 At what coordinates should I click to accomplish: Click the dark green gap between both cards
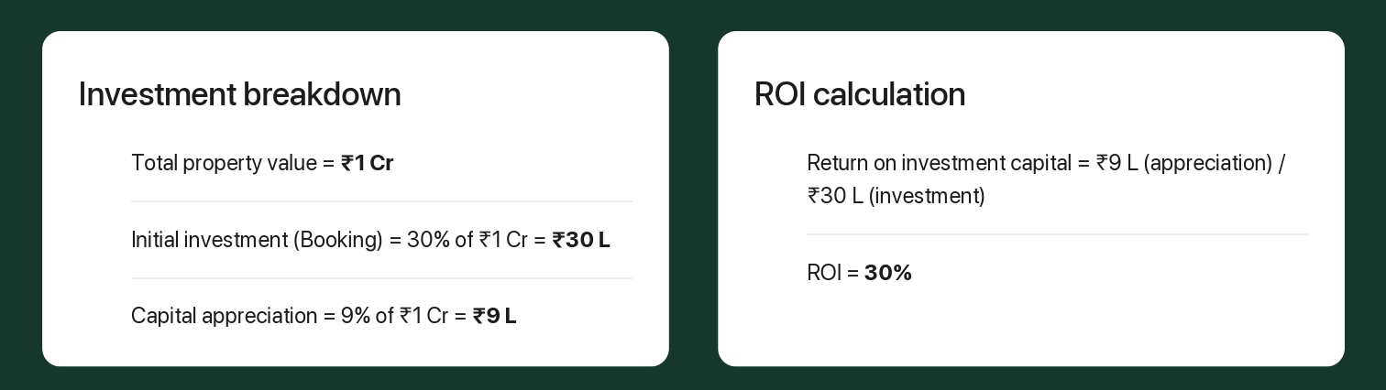(x=693, y=199)
